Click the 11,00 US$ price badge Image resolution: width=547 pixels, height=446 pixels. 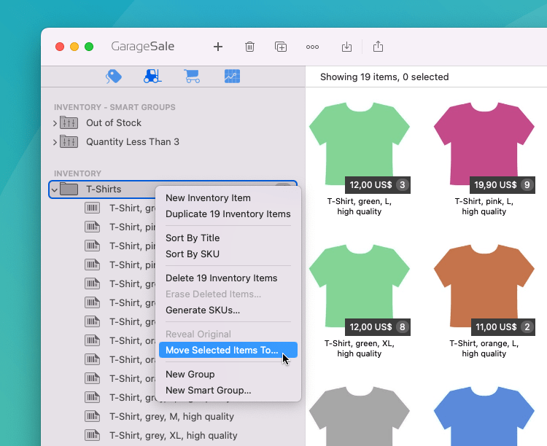tap(503, 327)
